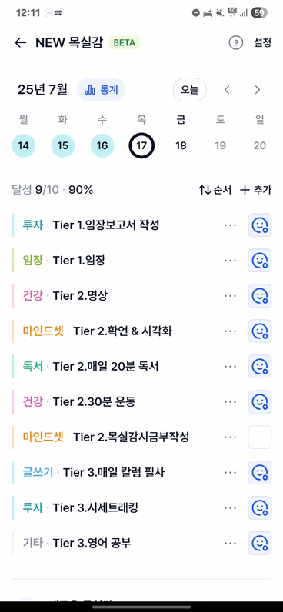Open three-dot menu for 영어 공부

coord(230,544)
